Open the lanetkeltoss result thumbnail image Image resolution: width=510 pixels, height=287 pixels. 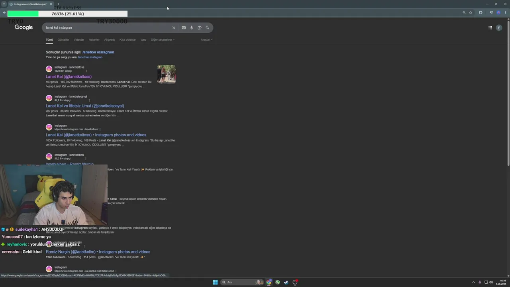[x=167, y=74]
